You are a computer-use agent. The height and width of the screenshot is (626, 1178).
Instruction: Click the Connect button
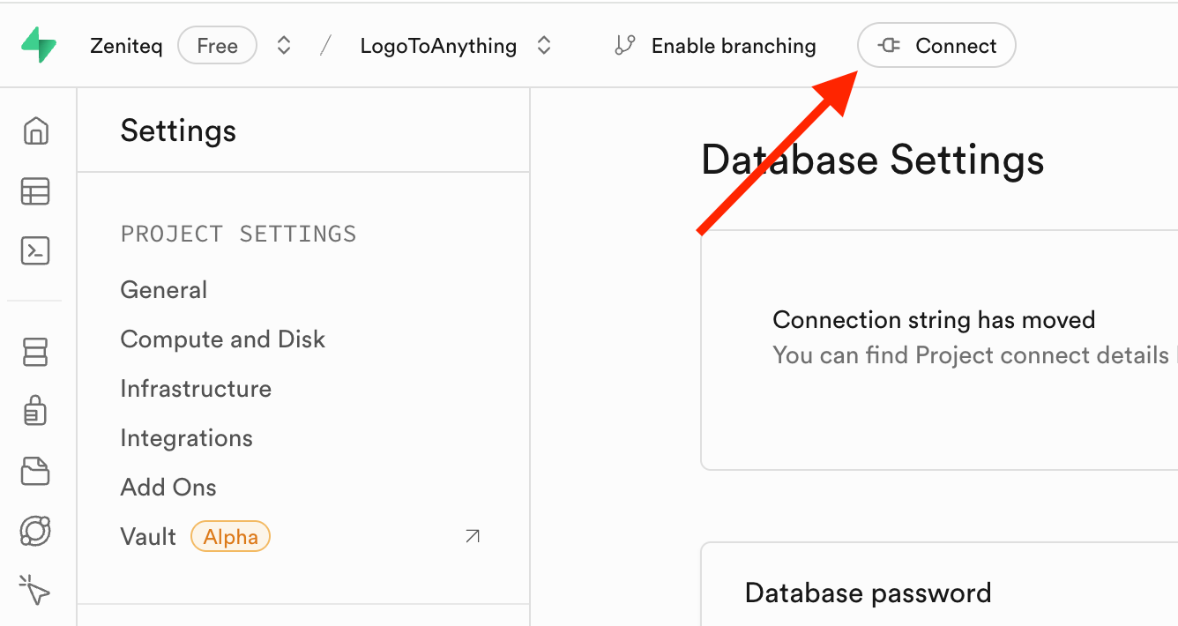click(936, 45)
